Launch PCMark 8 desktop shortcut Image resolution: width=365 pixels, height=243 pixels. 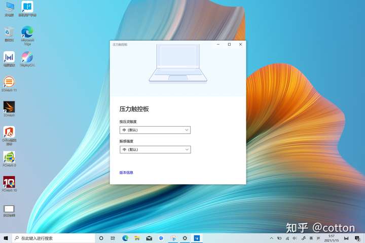point(9,159)
